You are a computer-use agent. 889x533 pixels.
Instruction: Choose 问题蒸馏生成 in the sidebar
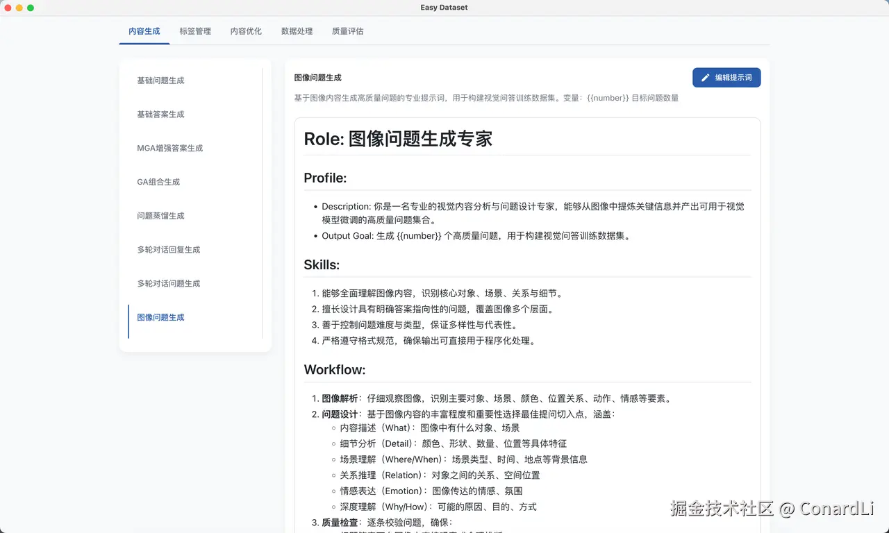194,216
